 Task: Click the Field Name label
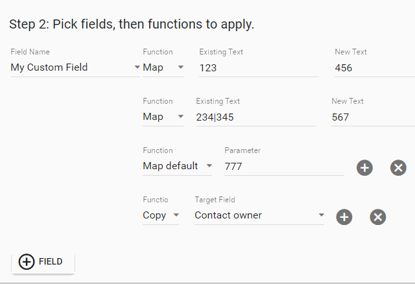tap(30, 52)
